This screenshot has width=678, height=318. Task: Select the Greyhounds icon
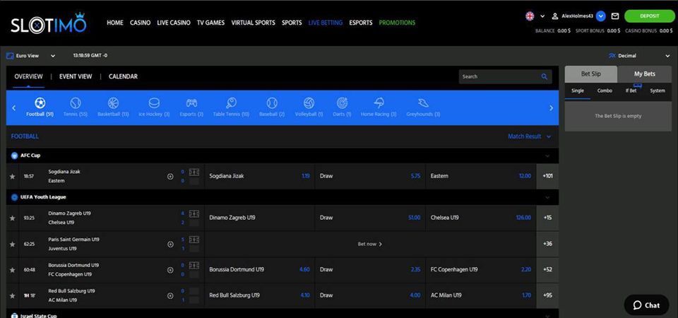pyautogui.click(x=423, y=103)
